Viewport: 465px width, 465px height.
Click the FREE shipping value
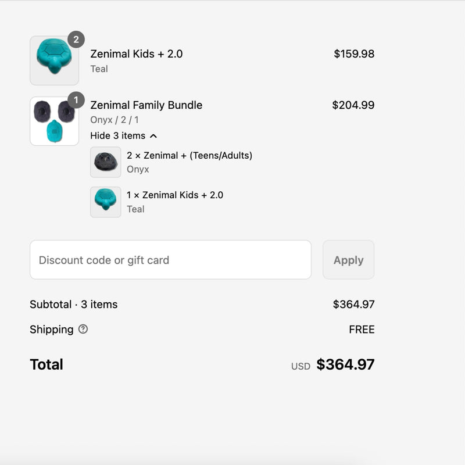pyautogui.click(x=362, y=330)
